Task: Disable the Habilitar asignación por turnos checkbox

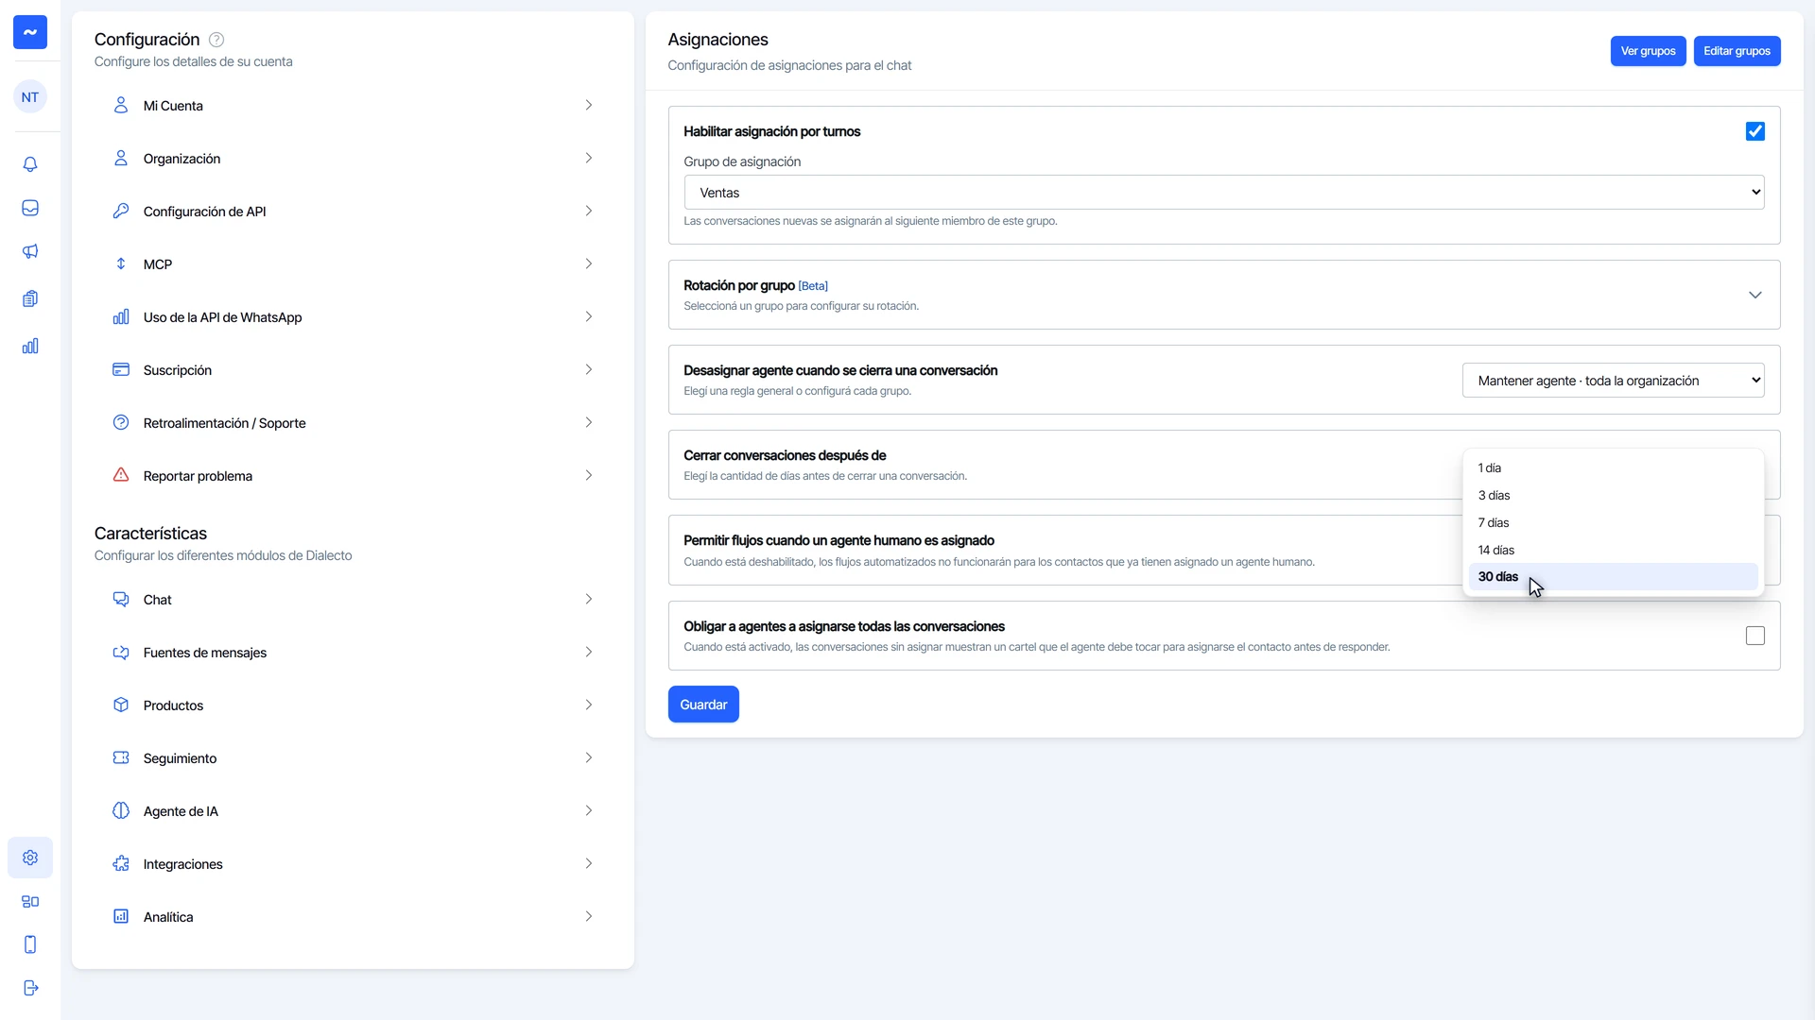Action: (x=1755, y=131)
